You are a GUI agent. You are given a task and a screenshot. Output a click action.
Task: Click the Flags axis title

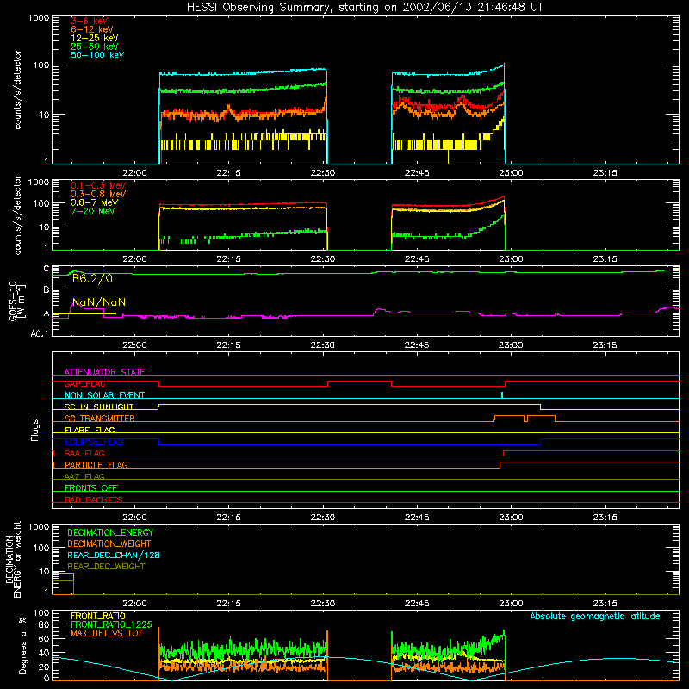[x=35, y=430]
